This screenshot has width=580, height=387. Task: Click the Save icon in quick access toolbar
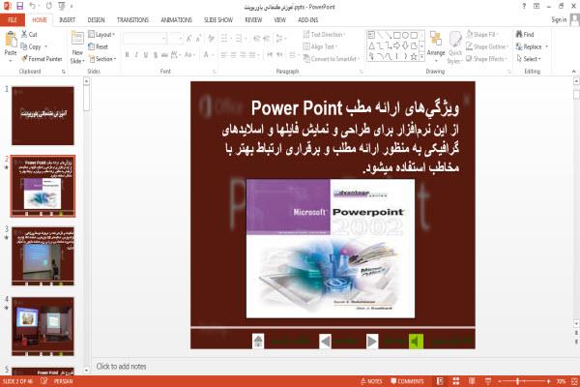point(19,7)
